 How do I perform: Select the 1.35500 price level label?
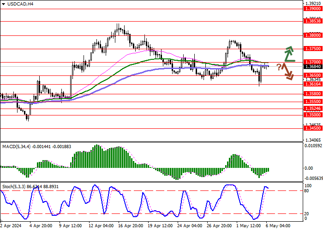click(x=313, y=102)
